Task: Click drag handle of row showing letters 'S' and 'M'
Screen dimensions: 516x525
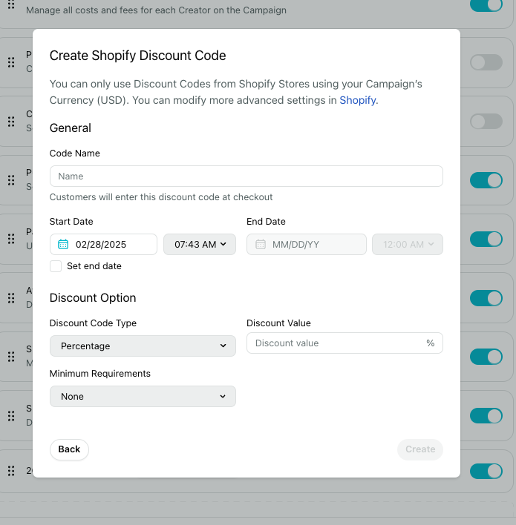Action: coord(11,357)
